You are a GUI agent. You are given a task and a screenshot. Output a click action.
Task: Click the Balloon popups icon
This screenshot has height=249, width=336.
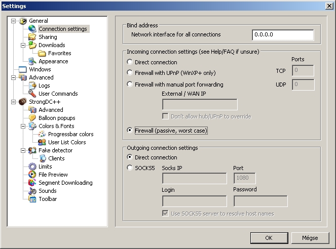[x=32, y=118]
